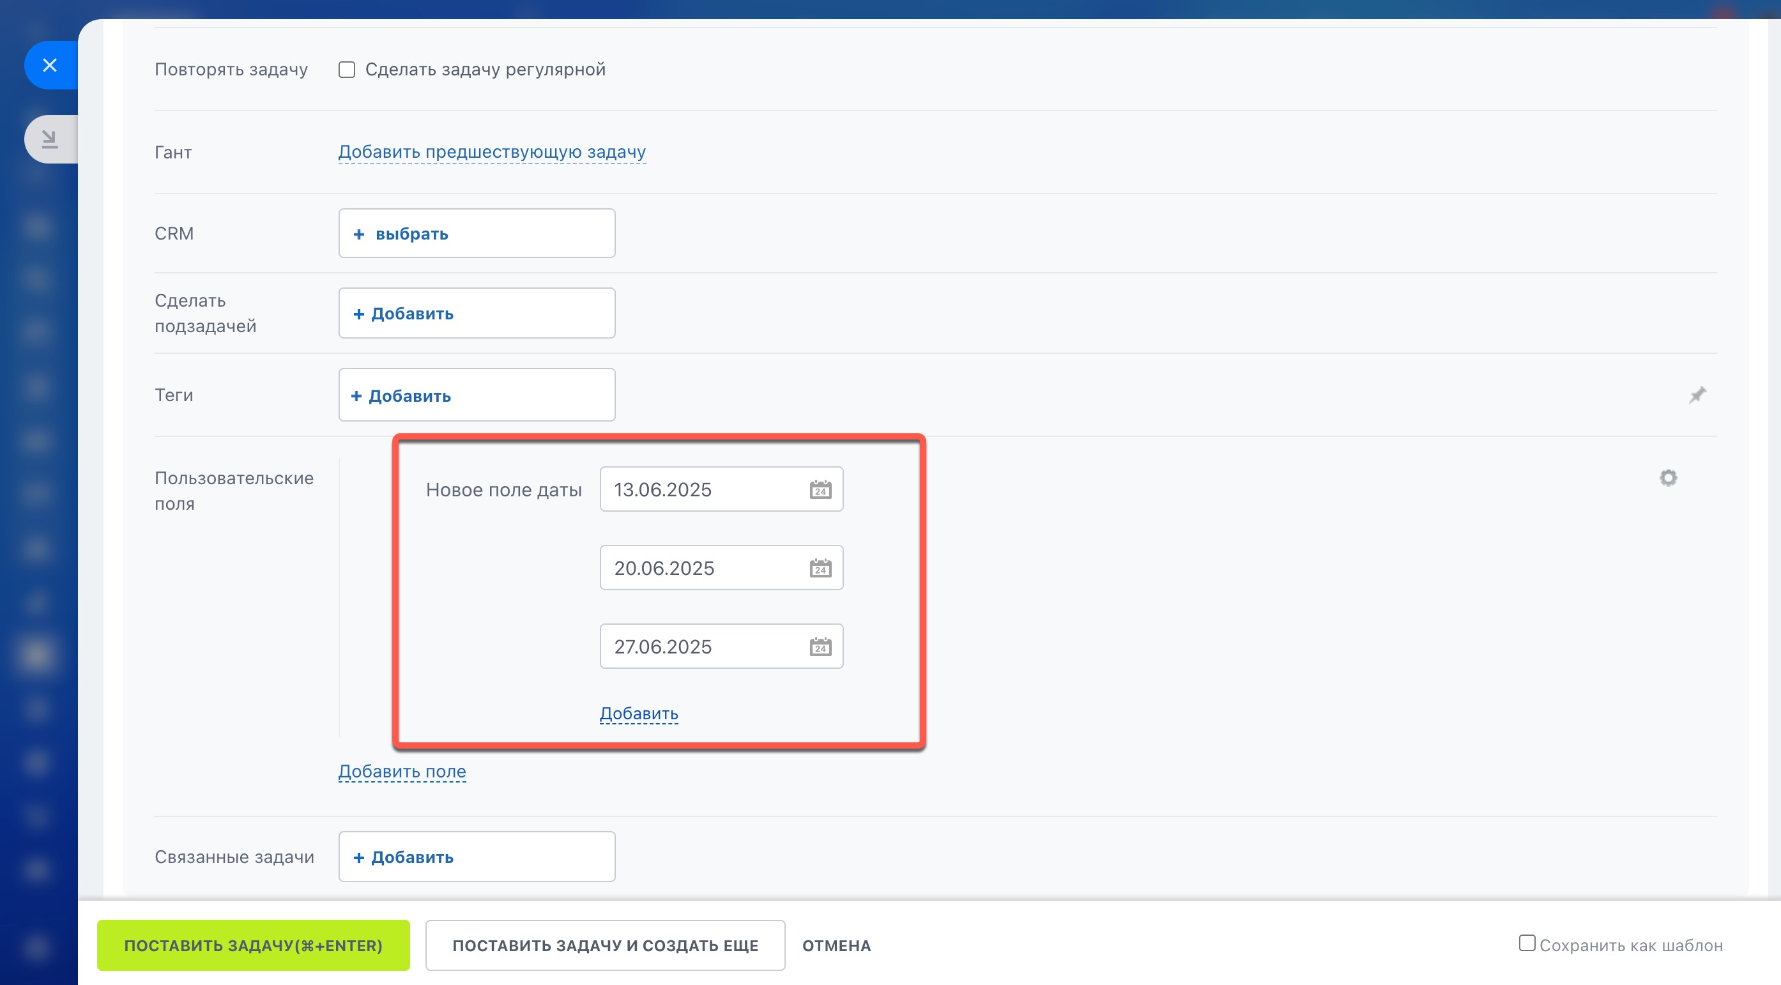Click the 'Гант' row label
Viewport: 1781px width, 985px height.
pyautogui.click(x=173, y=152)
